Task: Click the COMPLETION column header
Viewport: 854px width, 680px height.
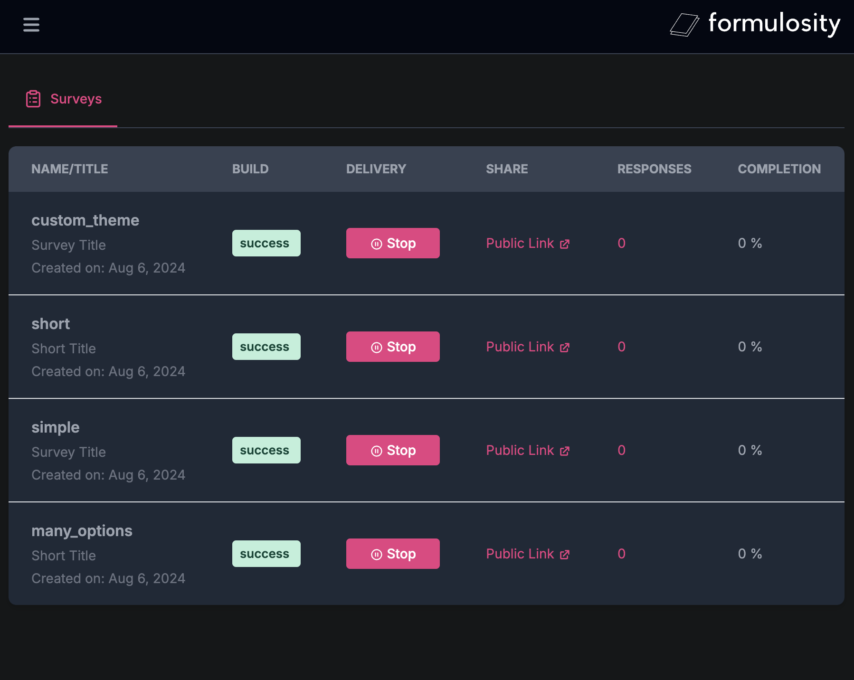Action: click(779, 169)
